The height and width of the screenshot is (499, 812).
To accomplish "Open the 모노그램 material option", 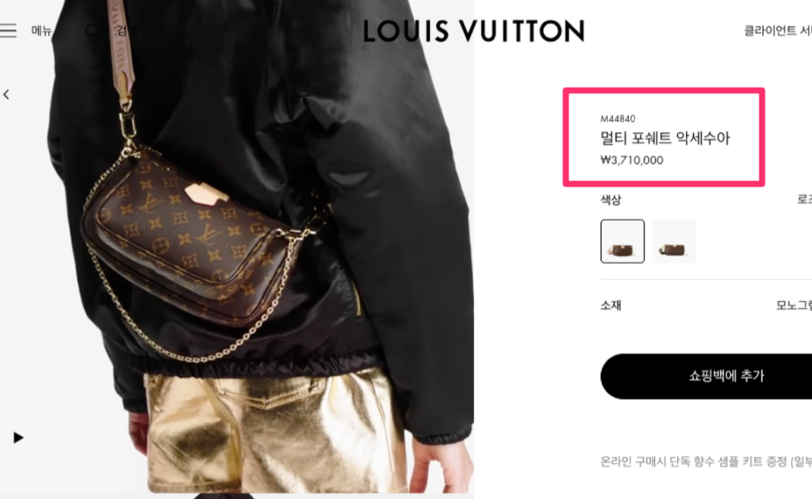I will [794, 305].
